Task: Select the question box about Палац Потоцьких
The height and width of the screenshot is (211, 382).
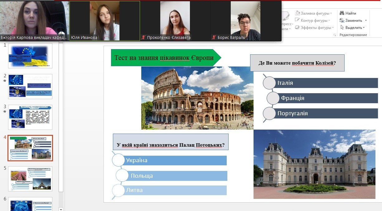Action: pyautogui.click(x=171, y=142)
